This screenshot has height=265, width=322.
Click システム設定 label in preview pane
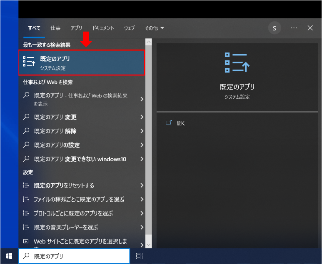[237, 97]
